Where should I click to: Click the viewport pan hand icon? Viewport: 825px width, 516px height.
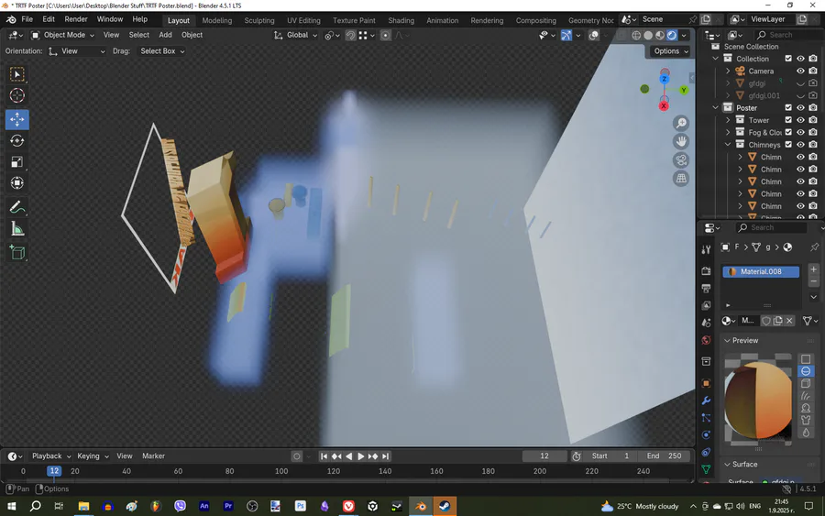[x=681, y=141]
